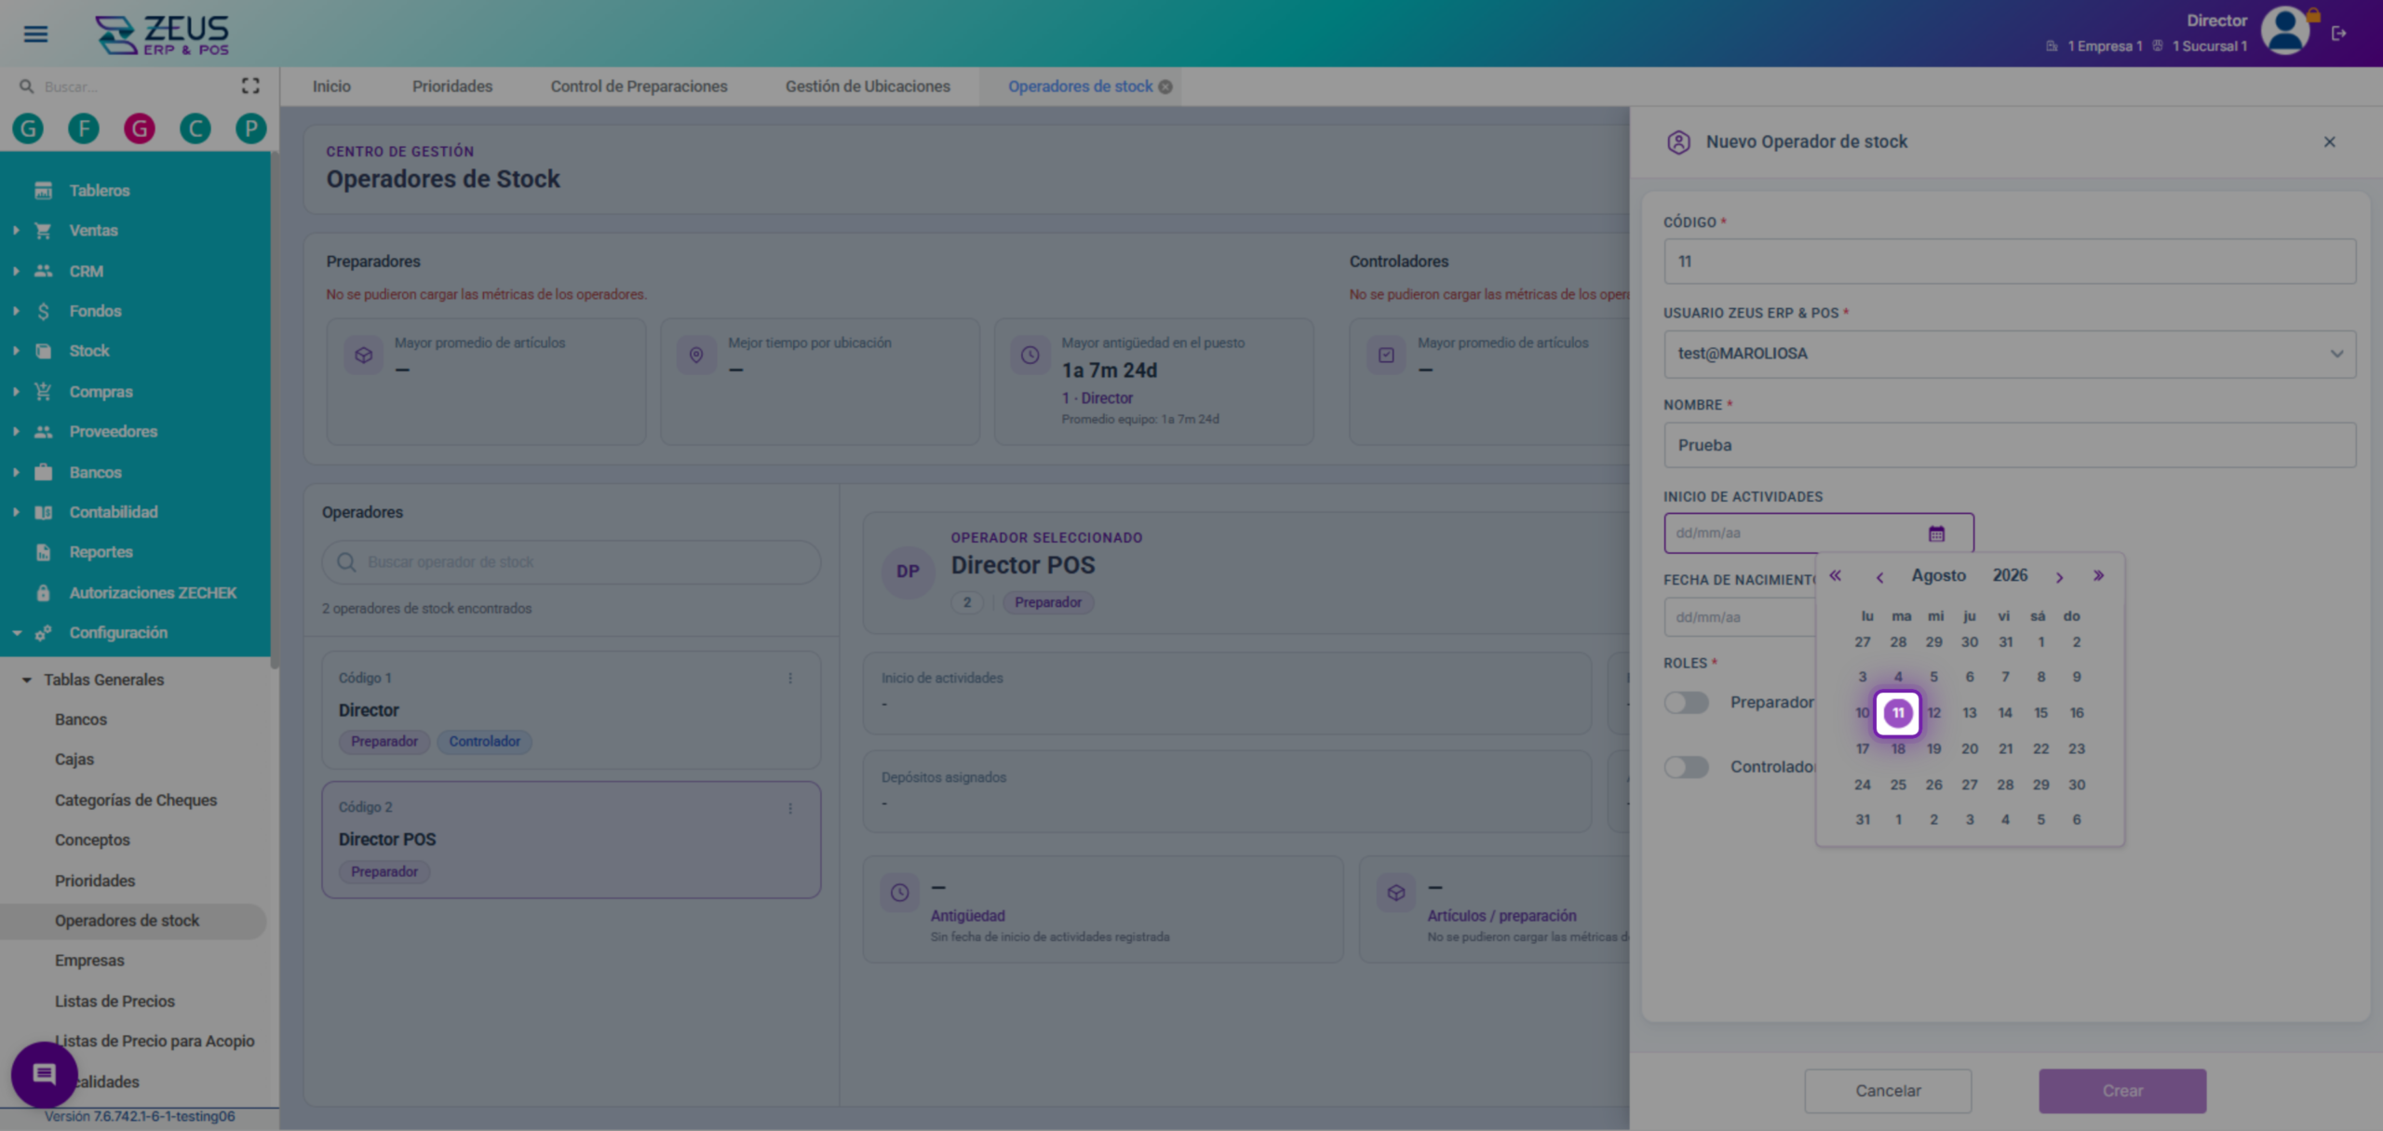Enable the Preparador role toggle
The image size is (2383, 1131).
1686,702
